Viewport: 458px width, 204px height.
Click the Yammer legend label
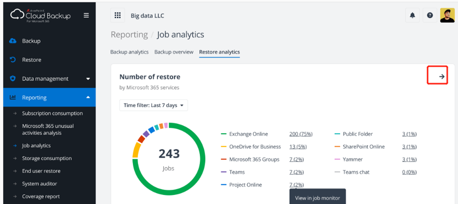click(x=353, y=159)
